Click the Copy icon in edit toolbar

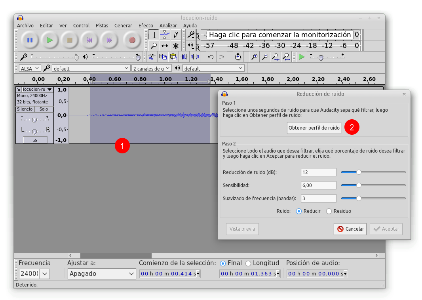pos(163,57)
